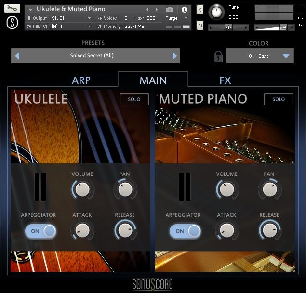Image resolution: width=306 pixels, height=293 pixels.
Task: Click the PV button in header
Action: (x=300, y=25)
